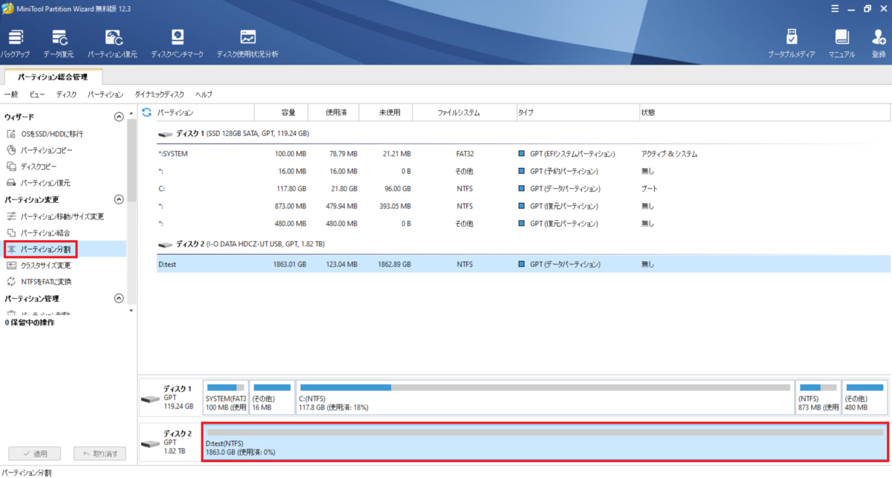Collapse the ウィザード section
Screen dimensions: 892x478
(x=118, y=117)
